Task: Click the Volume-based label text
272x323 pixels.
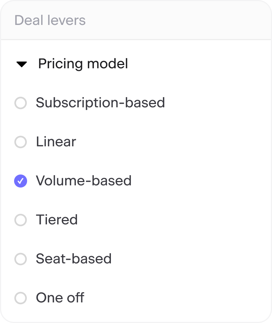Action: pos(83,181)
